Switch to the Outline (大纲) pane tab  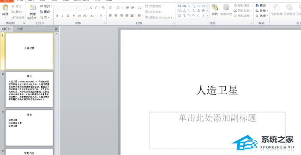20,29
